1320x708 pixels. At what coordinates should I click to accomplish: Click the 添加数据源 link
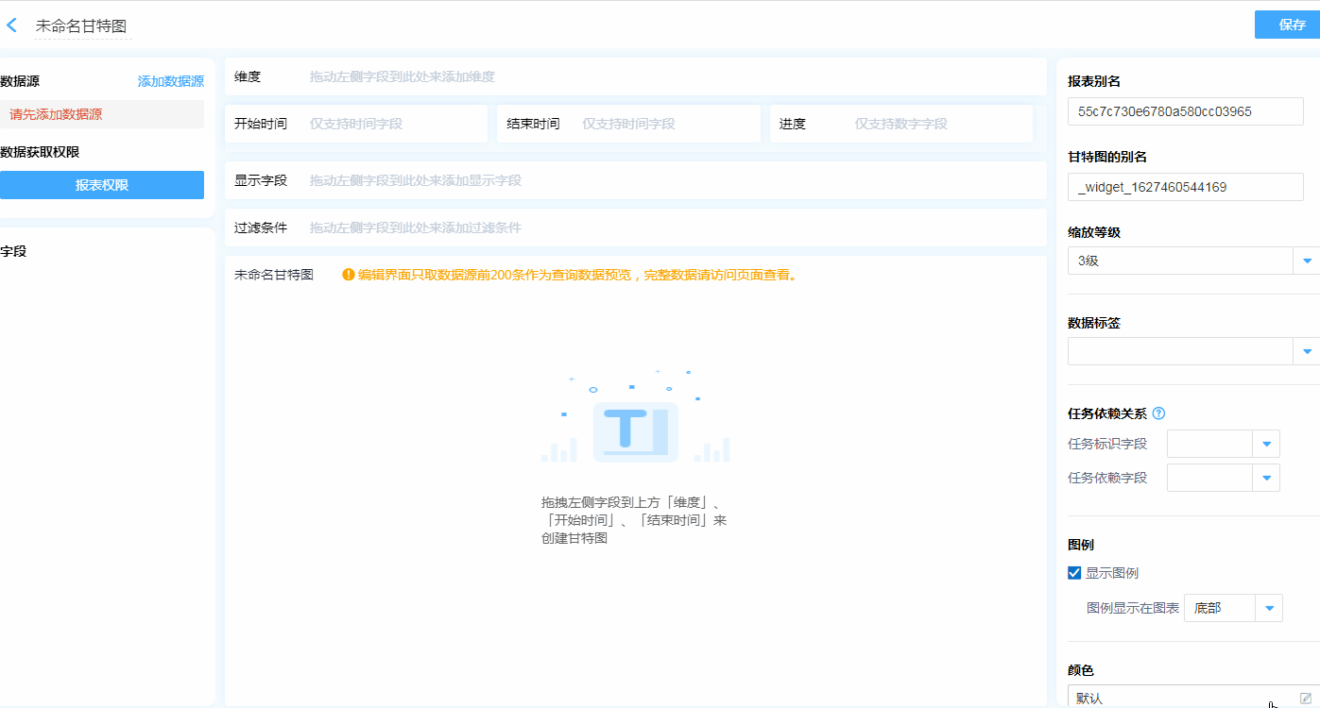tap(170, 81)
